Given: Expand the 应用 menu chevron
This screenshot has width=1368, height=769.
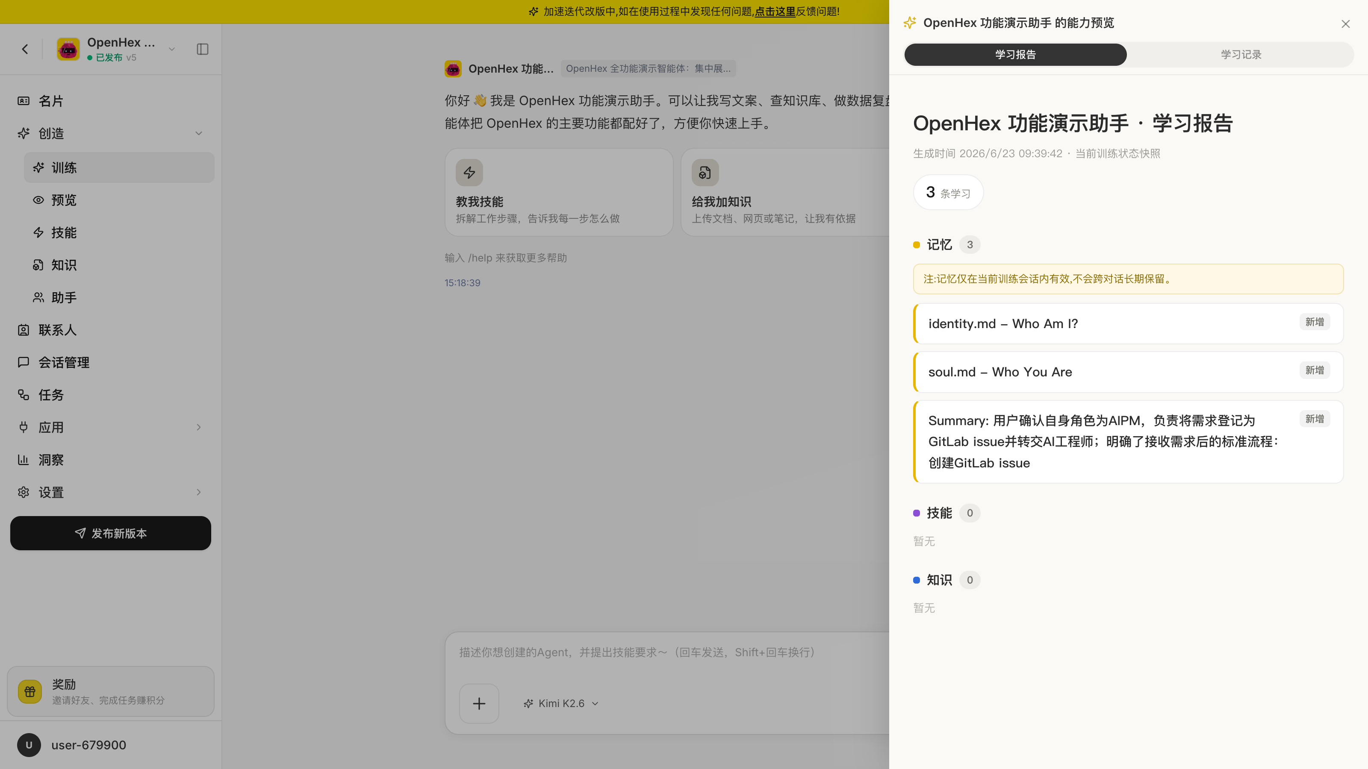Looking at the screenshot, I should click(199, 427).
